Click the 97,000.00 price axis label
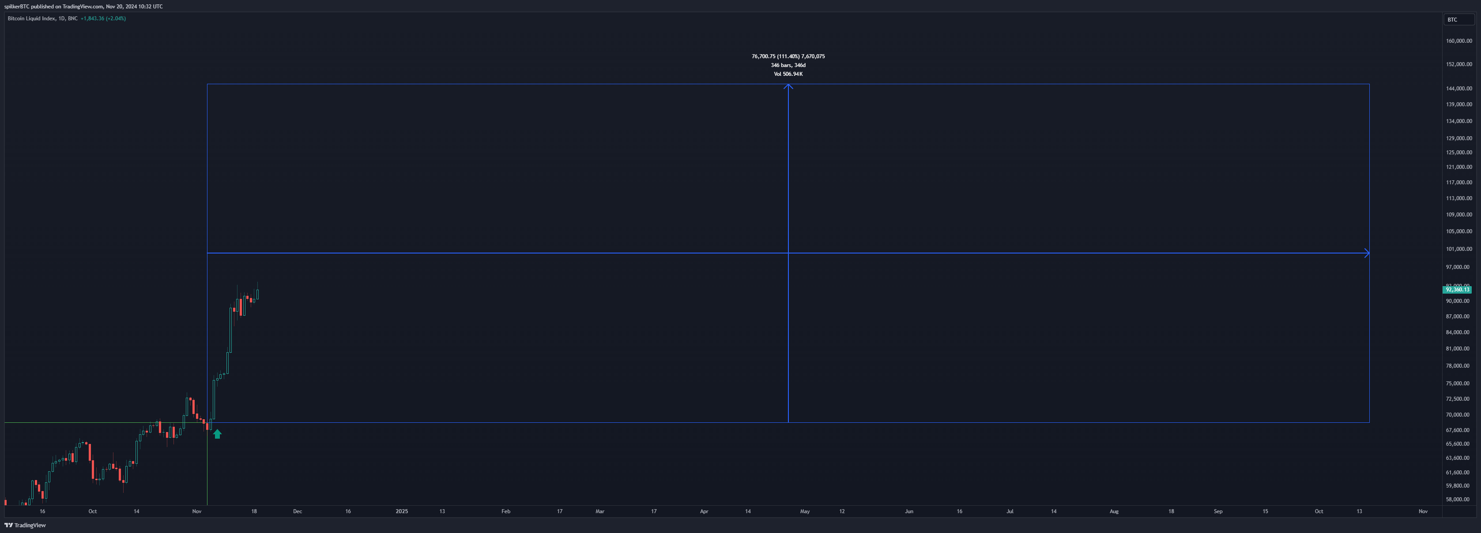This screenshot has height=533, width=1481. click(1458, 267)
